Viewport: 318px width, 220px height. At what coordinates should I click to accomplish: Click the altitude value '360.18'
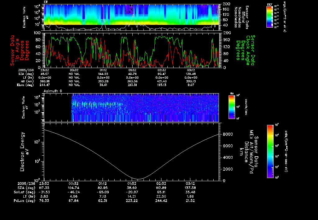tap(45, 81)
